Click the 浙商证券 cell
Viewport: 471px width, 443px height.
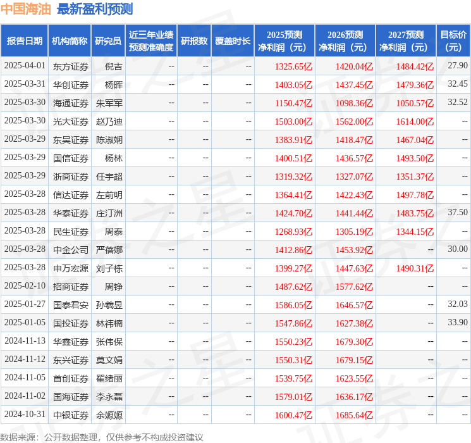pos(71,177)
